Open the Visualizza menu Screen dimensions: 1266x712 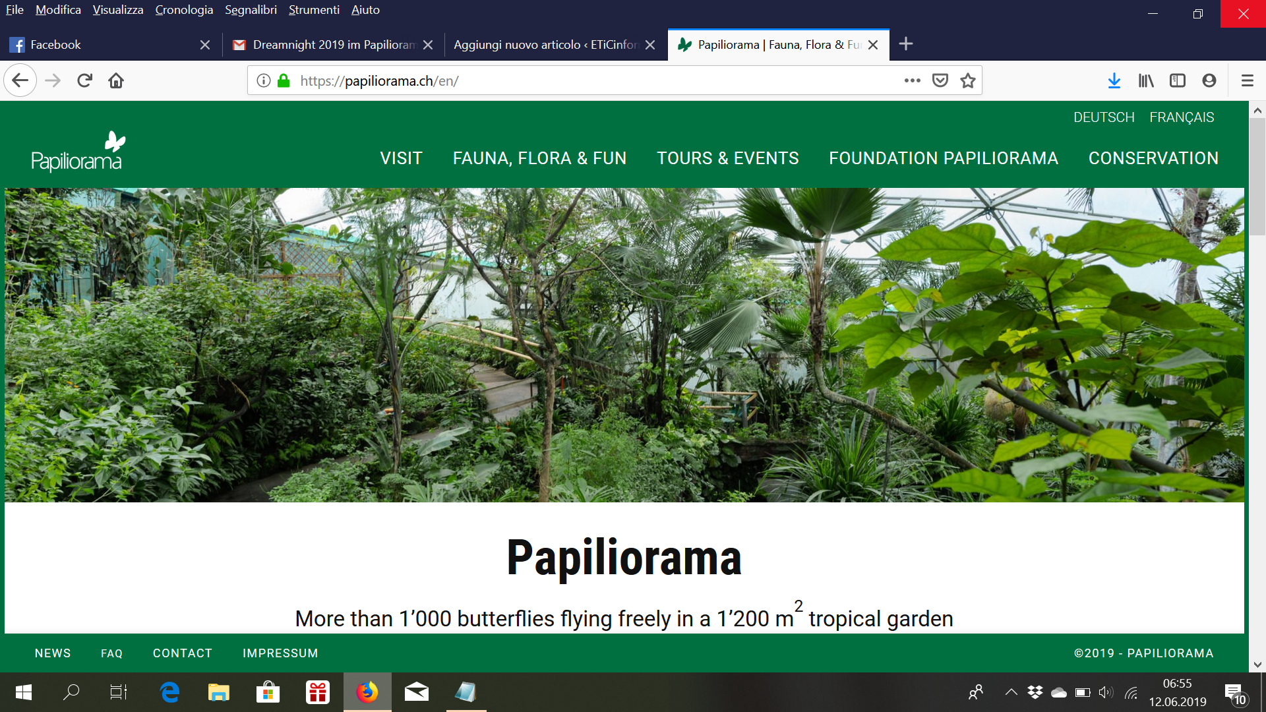tap(117, 10)
